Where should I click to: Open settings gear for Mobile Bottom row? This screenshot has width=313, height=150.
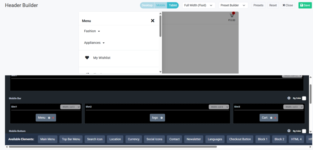[289, 131]
